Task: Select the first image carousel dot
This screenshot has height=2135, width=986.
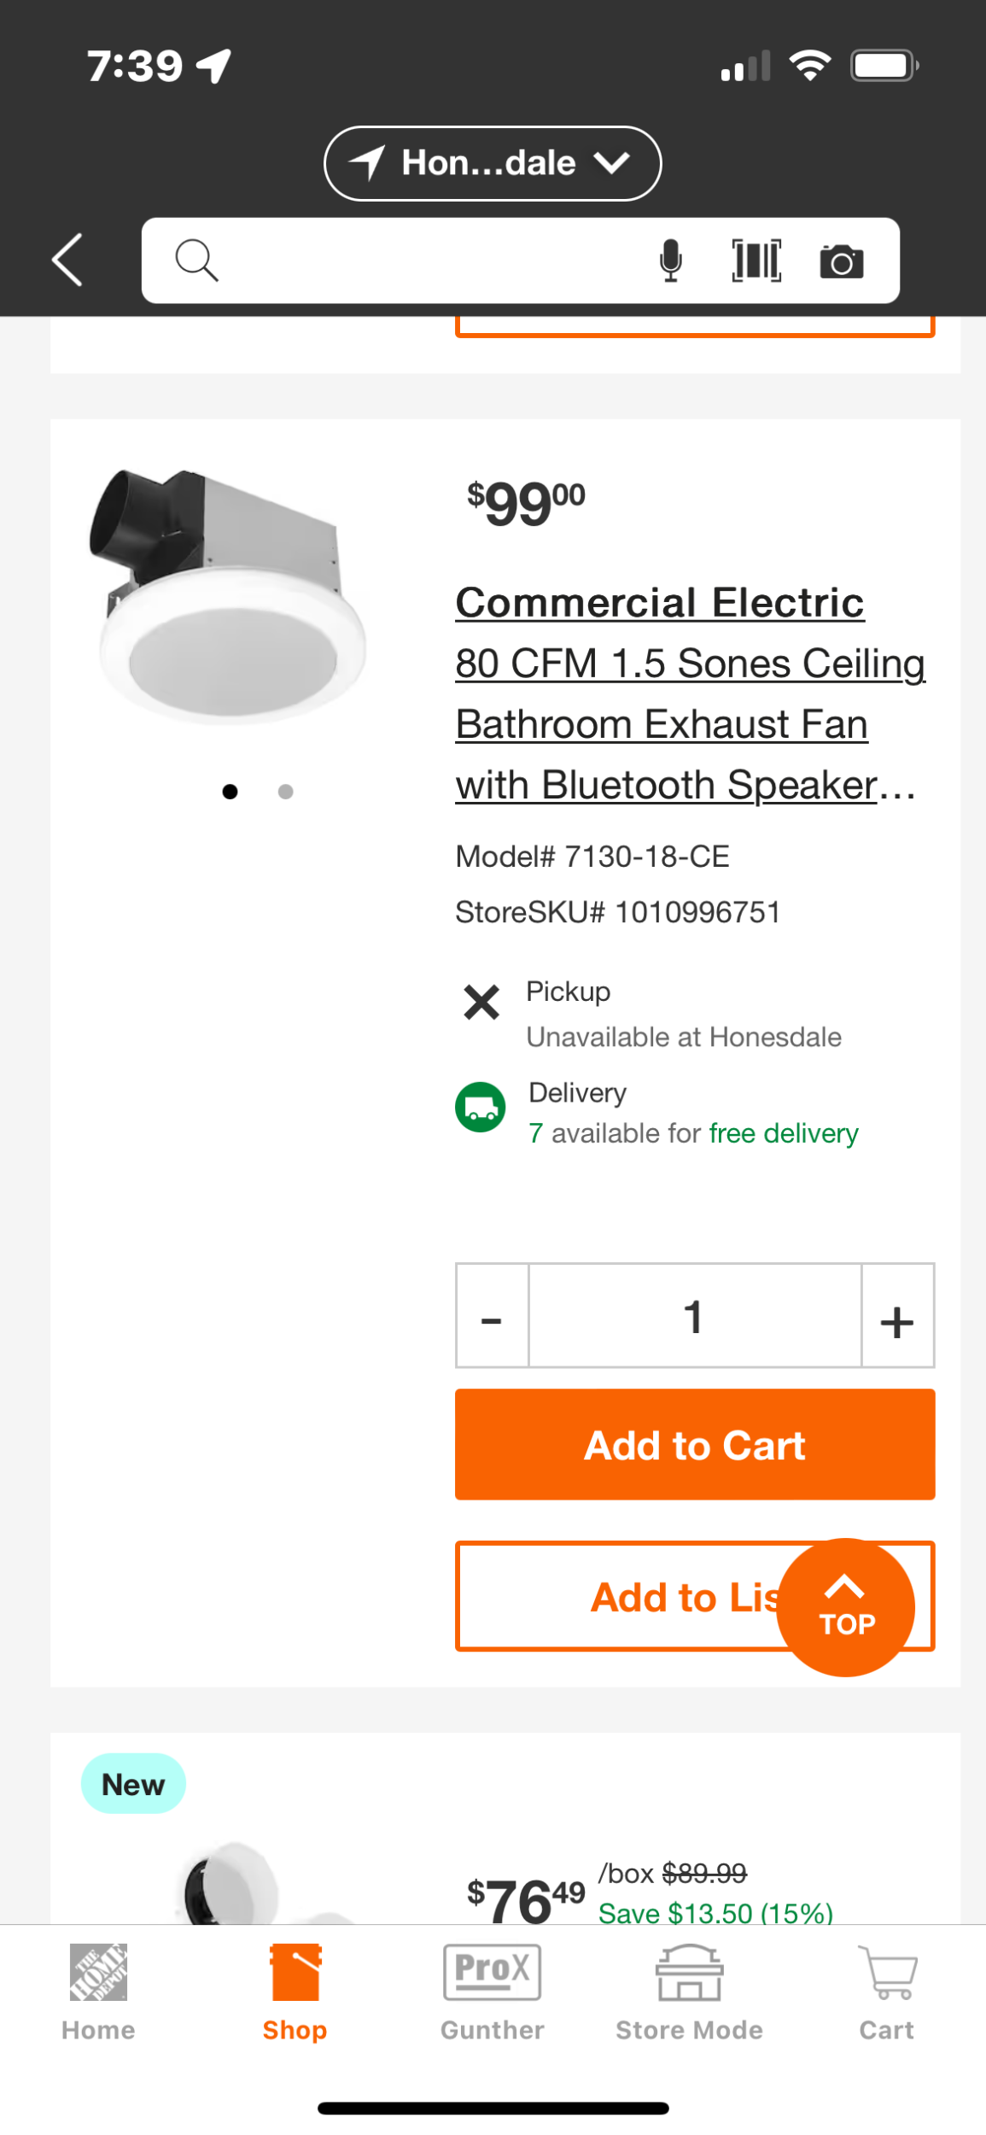Action: (x=230, y=792)
